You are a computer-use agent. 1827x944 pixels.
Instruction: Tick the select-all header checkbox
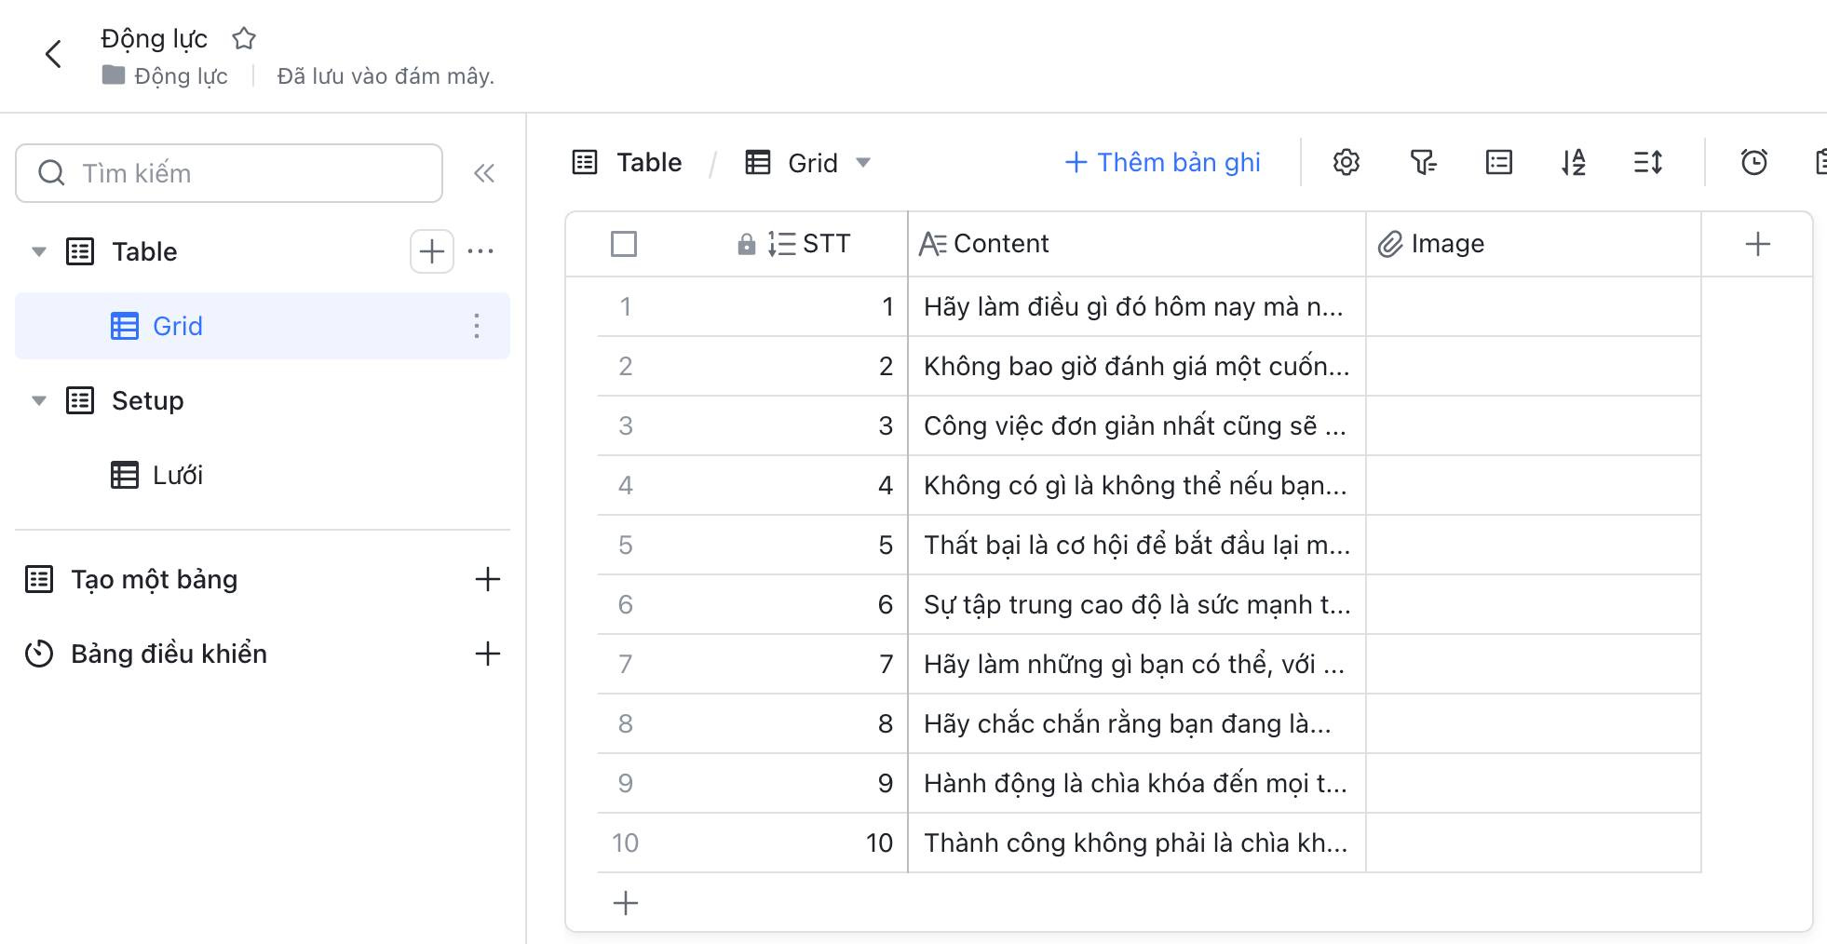(624, 244)
